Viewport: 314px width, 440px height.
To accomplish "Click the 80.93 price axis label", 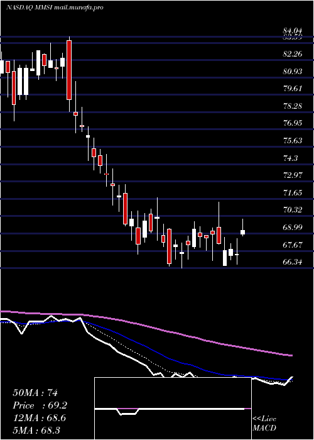I will point(293,71).
